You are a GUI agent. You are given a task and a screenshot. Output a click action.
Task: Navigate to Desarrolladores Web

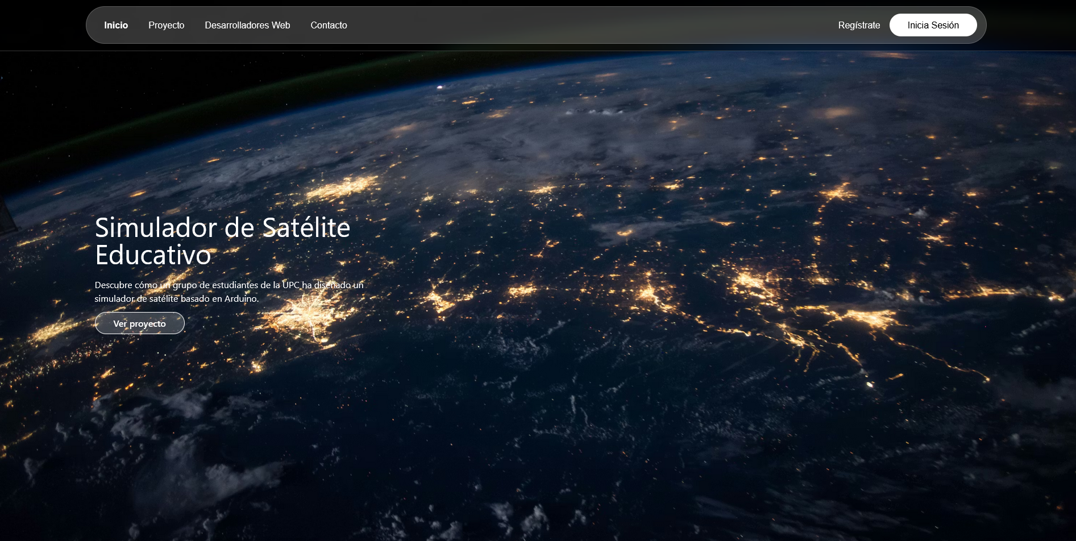[x=247, y=25]
